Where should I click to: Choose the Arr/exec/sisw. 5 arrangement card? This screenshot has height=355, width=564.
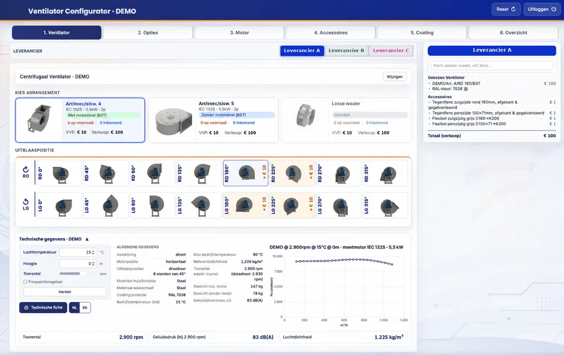213,120
